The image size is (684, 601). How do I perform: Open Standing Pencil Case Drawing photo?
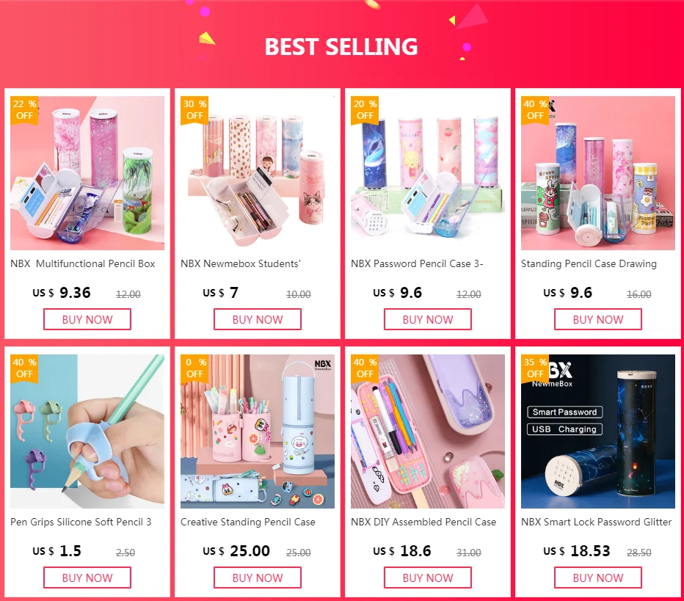tap(598, 173)
